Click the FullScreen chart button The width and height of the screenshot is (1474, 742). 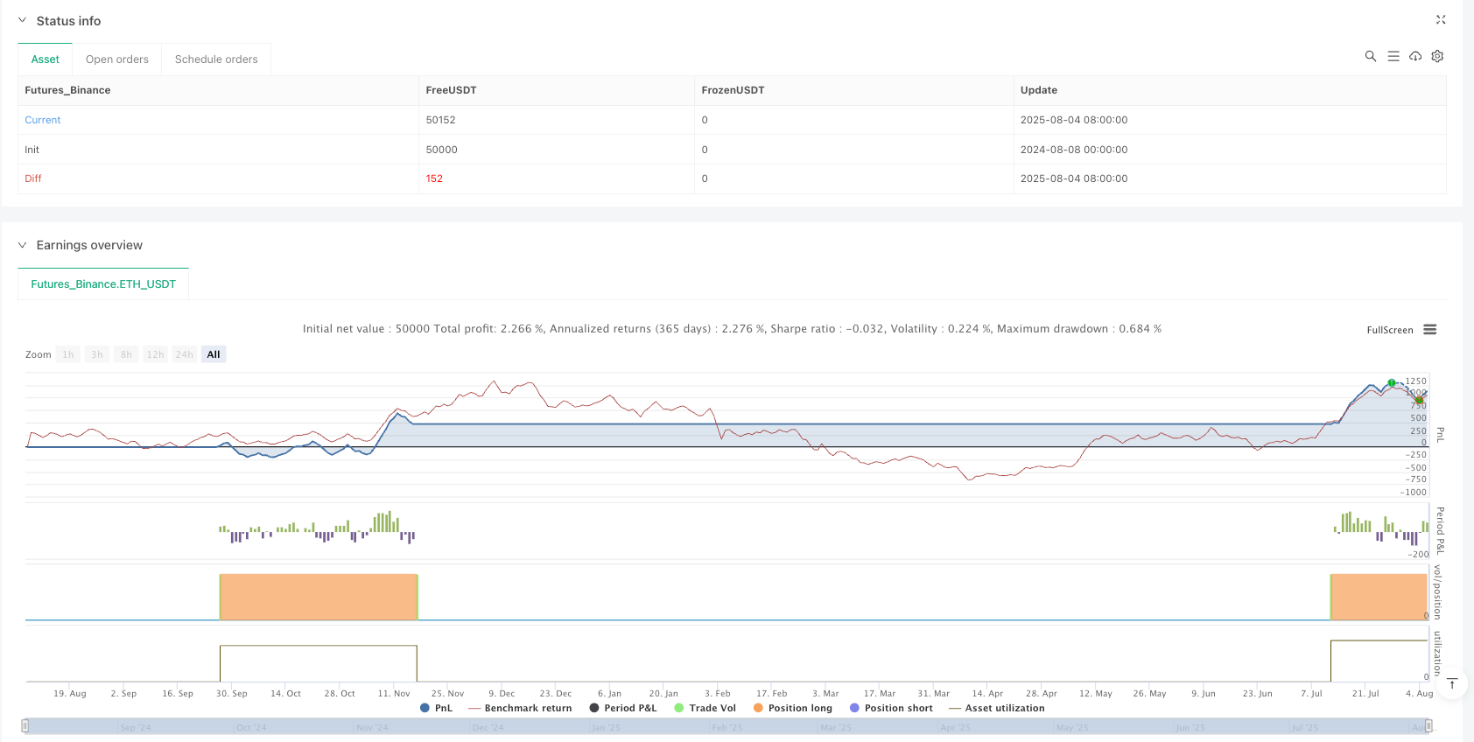[1390, 330]
